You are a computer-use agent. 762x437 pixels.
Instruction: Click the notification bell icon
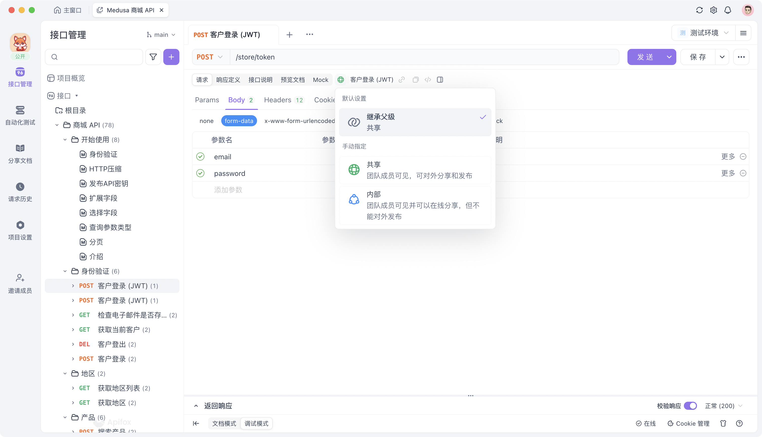point(728,10)
